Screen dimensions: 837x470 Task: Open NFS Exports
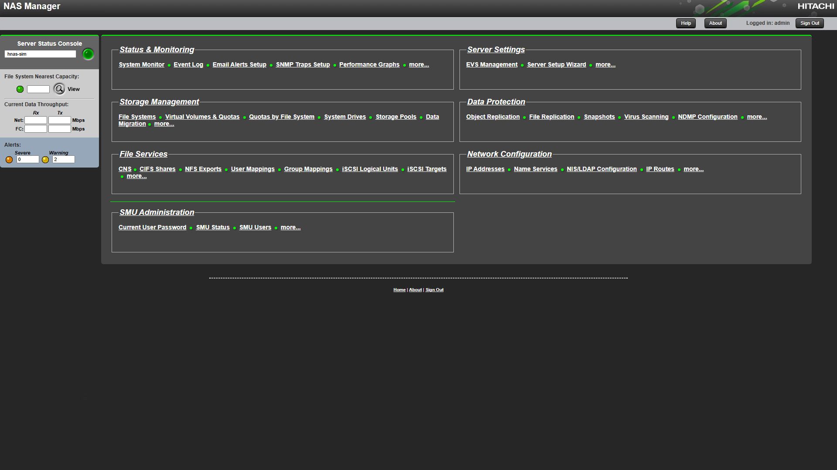[203, 169]
